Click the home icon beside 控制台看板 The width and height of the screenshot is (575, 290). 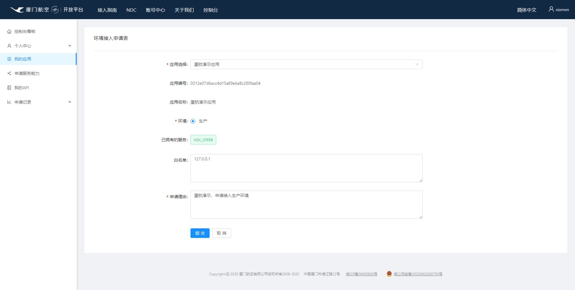pyautogui.click(x=9, y=31)
